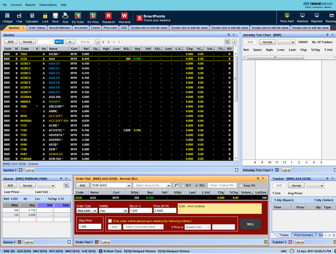
Task: Pin the Quotes panel
Action: (229, 35)
